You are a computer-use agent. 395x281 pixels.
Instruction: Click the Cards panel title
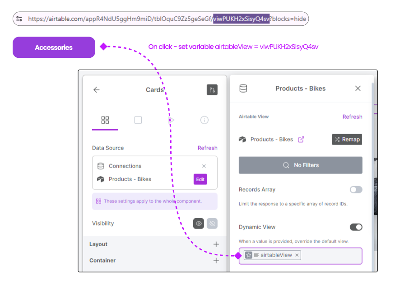pos(155,90)
